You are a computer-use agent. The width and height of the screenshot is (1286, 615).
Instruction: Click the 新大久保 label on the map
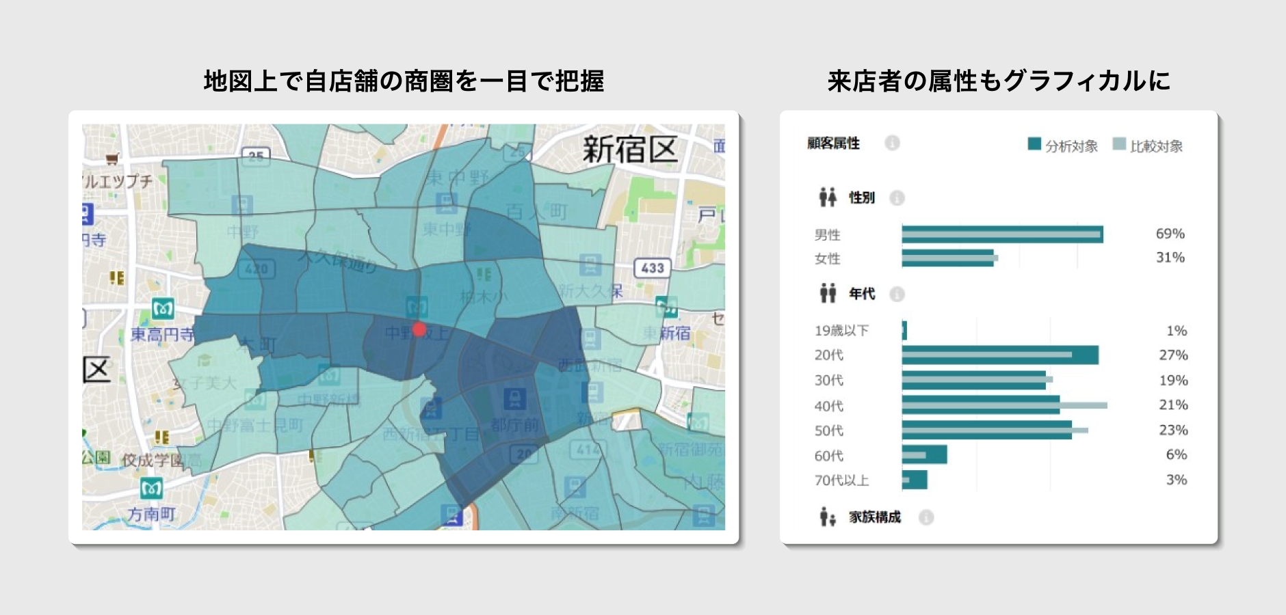[x=591, y=291]
